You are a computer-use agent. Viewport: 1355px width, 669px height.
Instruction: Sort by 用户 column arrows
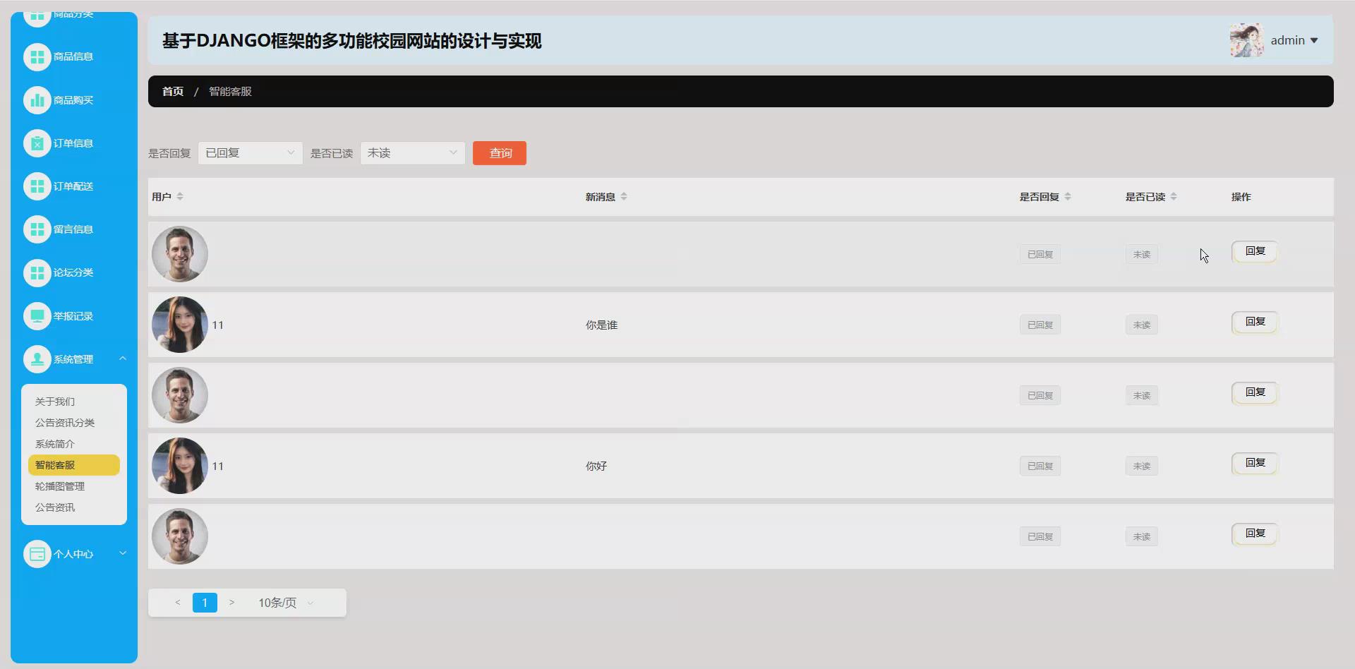[180, 196]
